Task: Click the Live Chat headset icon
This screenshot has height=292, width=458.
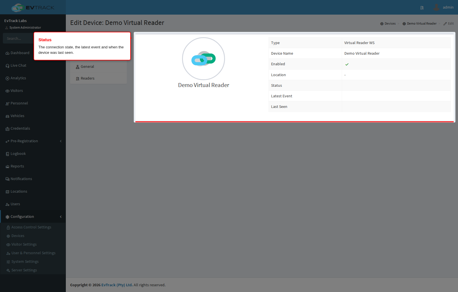Action: tap(7, 66)
